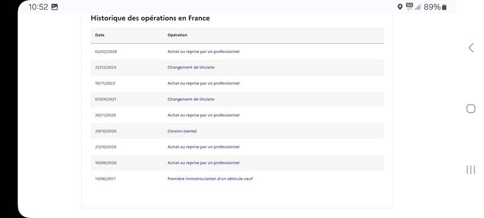This screenshot has height=218, width=484.
Task: Click the Opération column header
Action: 177,35
